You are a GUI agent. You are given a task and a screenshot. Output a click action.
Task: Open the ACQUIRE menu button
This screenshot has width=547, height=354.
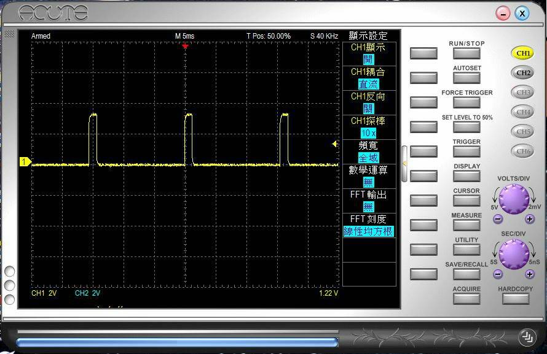(x=466, y=299)
